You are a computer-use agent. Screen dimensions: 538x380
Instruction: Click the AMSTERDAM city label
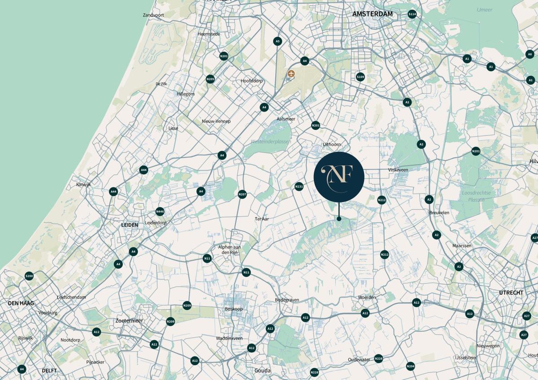[372, 14]
